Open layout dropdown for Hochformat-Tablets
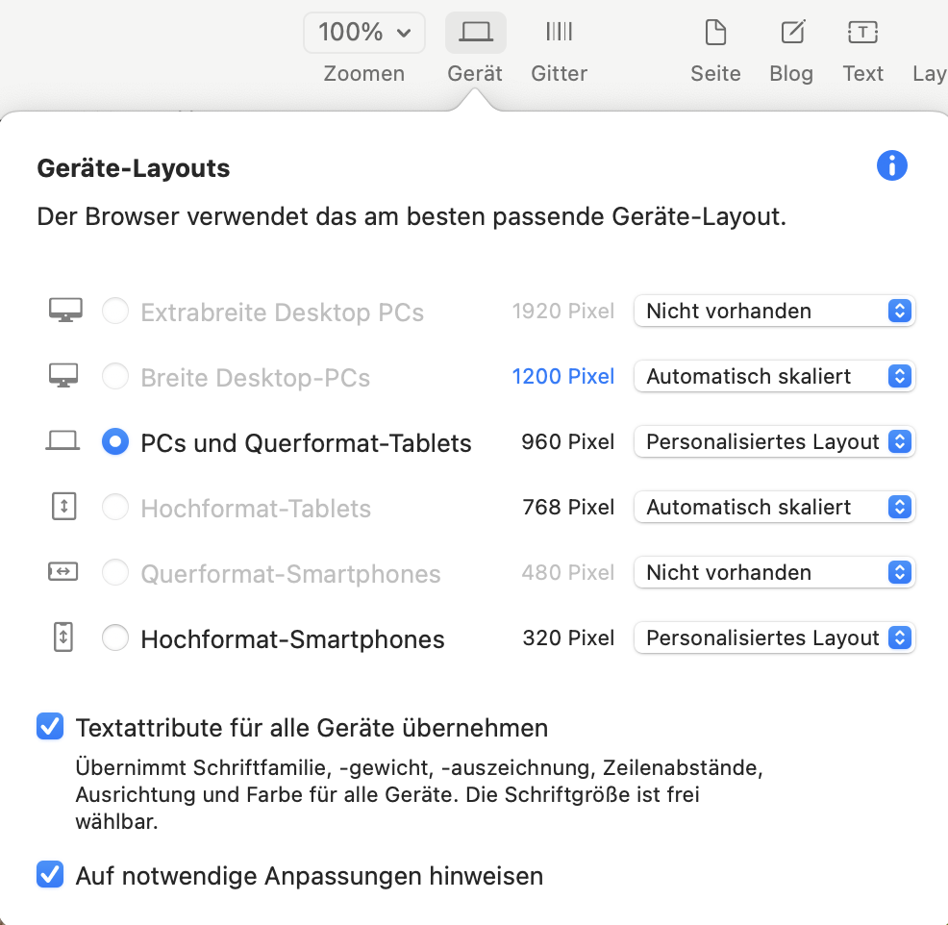Viewport: 948px width, 925px height. 774,507
